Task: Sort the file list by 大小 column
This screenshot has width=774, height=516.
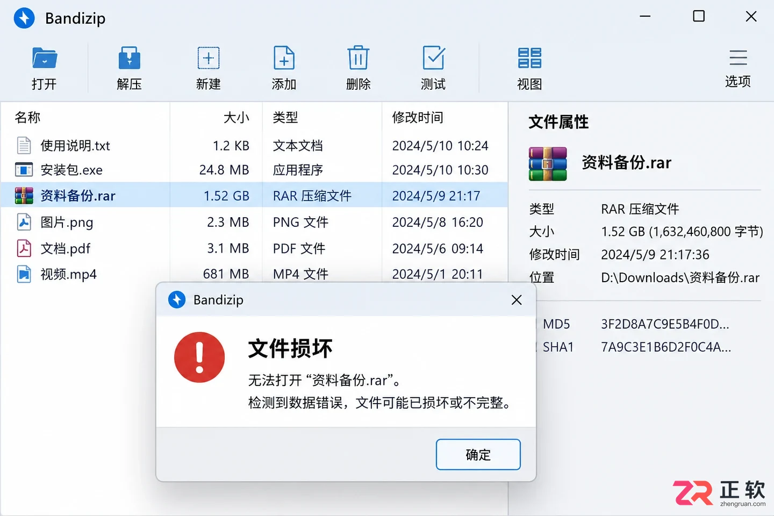Action: [x=236, y=118]
